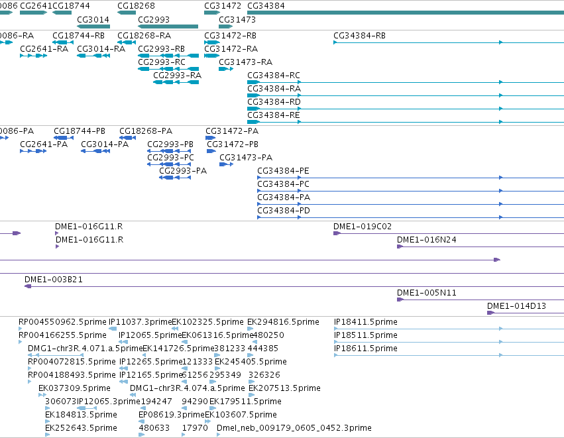Select the CG31473 gene label

tap(237, 19)
